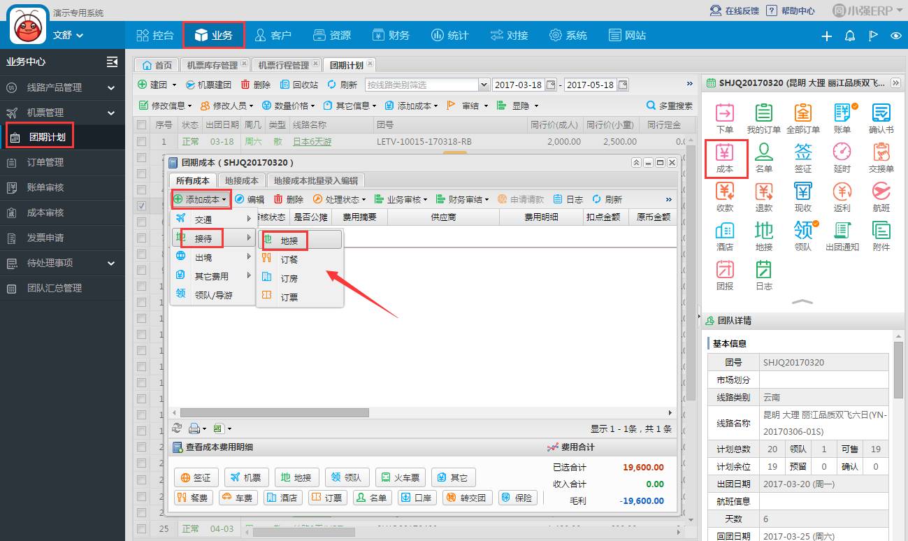The width and height of the screenshot is (908, 541).
Task: Expand the 线路产品管理 sidebar section
Action: pyautogui.click(x=111, y=87)
